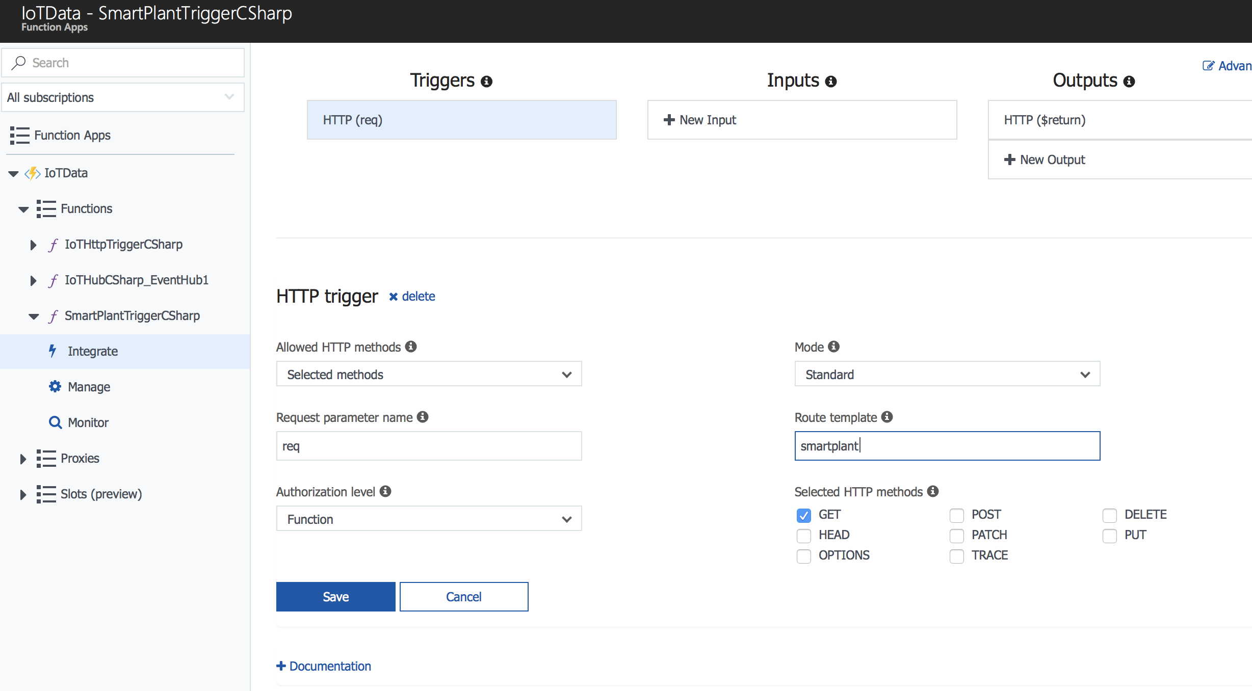Viewport: 1252px width, 691px height.
Task: Expand the IoTHttpTriggerCSharp function node
Action: pyautogui.click(x=33, y=245)
